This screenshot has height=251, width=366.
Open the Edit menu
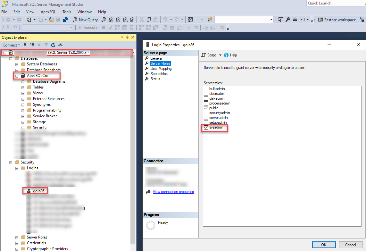17,12
